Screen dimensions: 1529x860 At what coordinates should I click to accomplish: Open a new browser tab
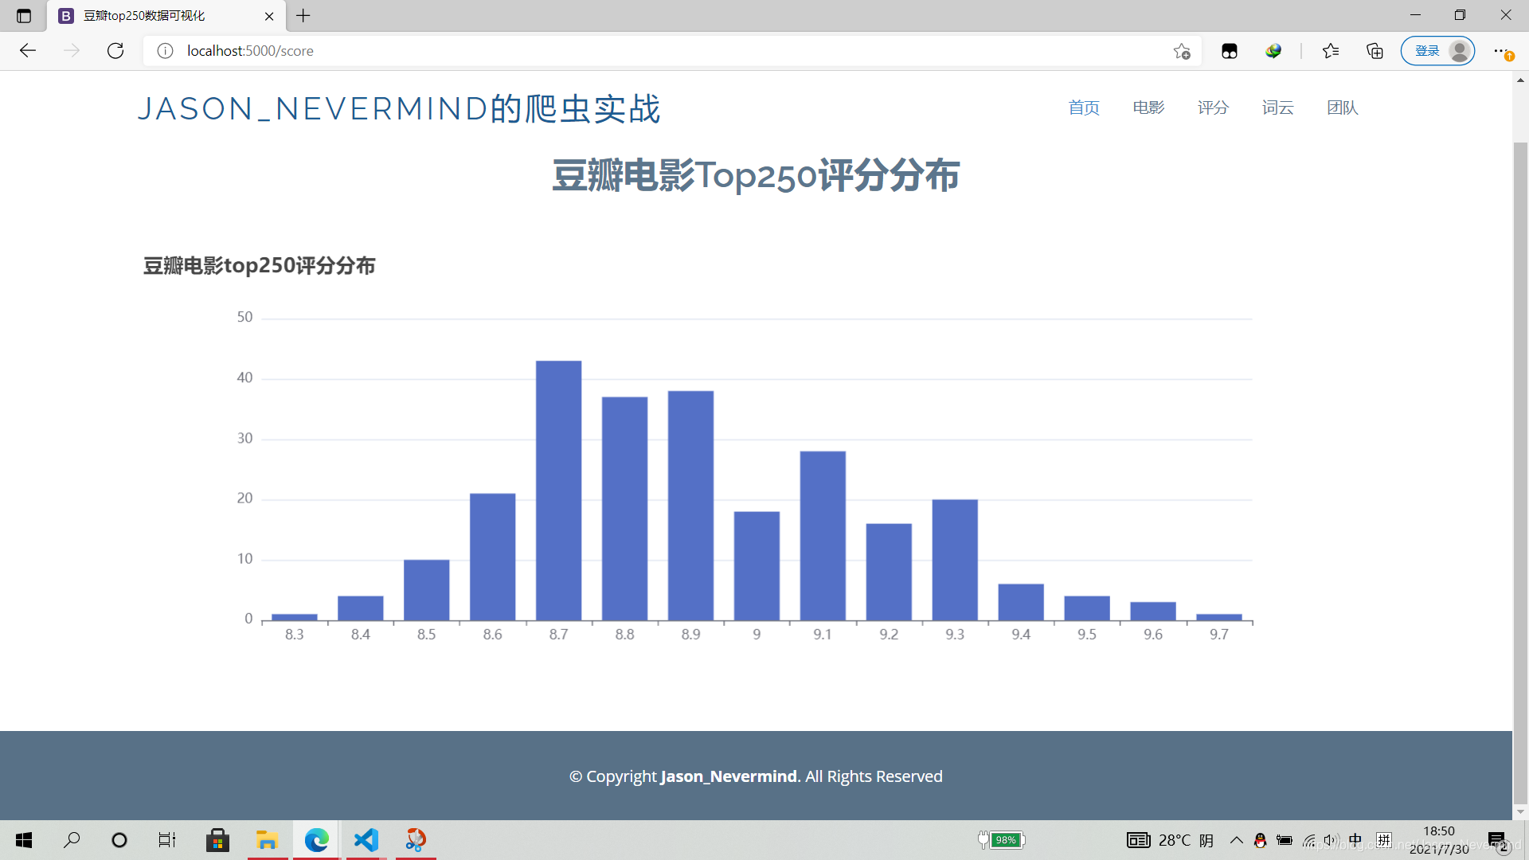(x=303, y=16)
